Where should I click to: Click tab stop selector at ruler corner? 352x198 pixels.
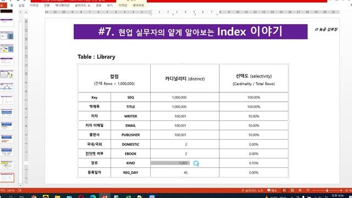[x=26, y=12]
